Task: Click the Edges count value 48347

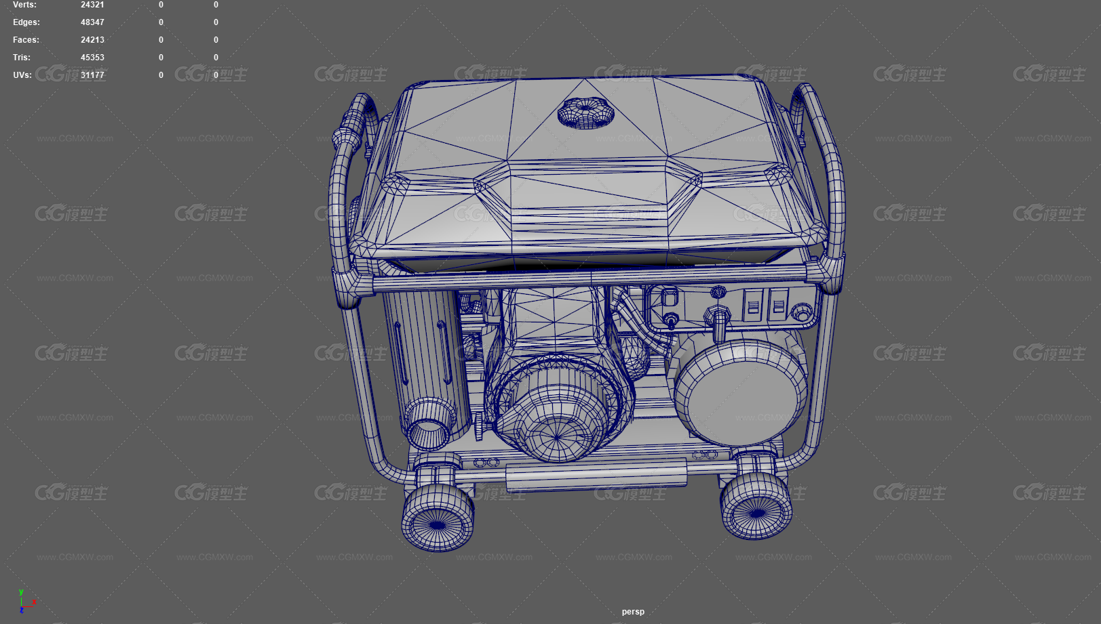Action: [x=92, y=22]
